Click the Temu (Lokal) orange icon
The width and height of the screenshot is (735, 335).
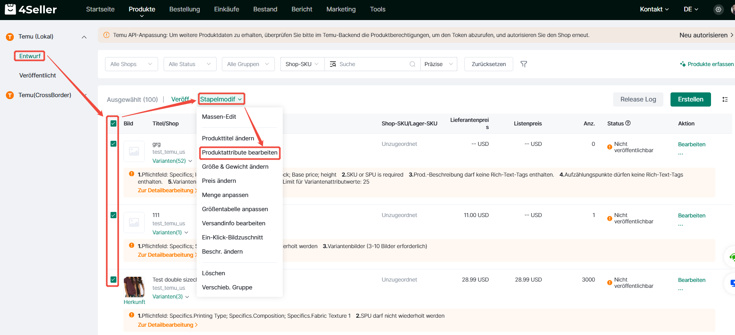pyautogui.click(x=10, y=37)
